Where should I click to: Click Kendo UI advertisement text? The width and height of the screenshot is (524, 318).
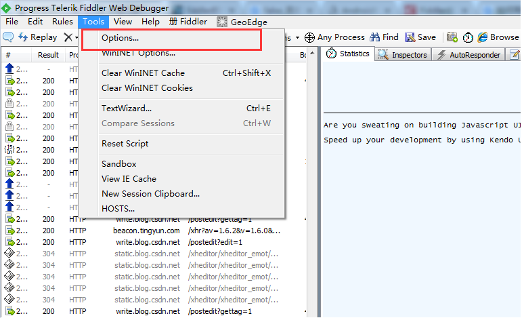(422, 140)
